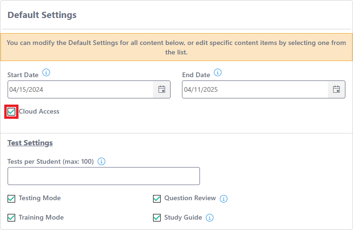
Task: Show info tooltip for End Date
Action: coord(217,73)
